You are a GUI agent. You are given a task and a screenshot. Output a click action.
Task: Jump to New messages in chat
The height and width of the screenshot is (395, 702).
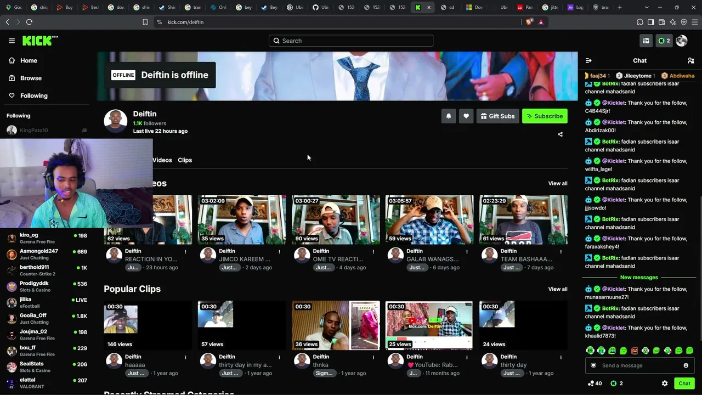(x=639, y=278)
